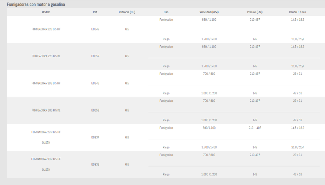Click the FUMIGADORA 30w 6.5 HF model name
The height and width of the screenshot is (185, 325).
pos(46,159)
